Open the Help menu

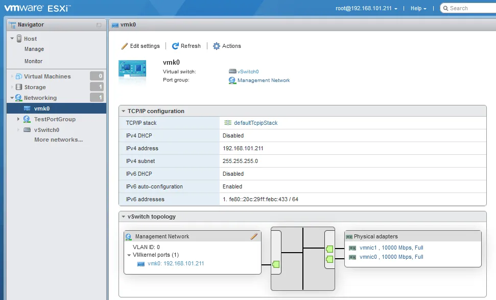(418, 8)
